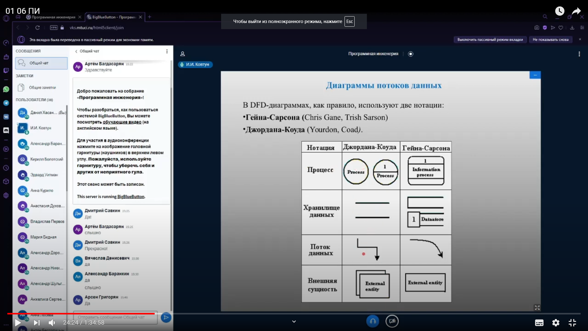588x331 pixels.
Task: Toggle the webcam sharing button
Action: click(x=392, y=321)
